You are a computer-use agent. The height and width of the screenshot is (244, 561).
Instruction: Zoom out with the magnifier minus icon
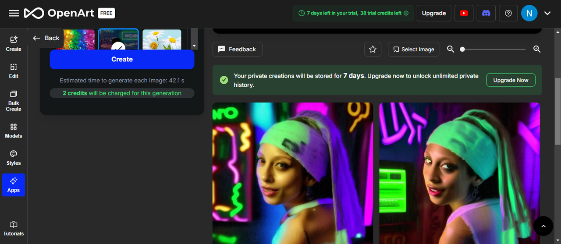coord(451,49)
